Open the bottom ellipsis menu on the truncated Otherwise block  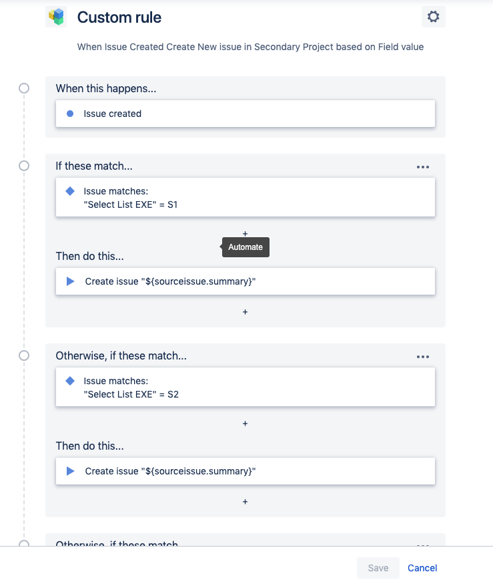tap(422, 545)
